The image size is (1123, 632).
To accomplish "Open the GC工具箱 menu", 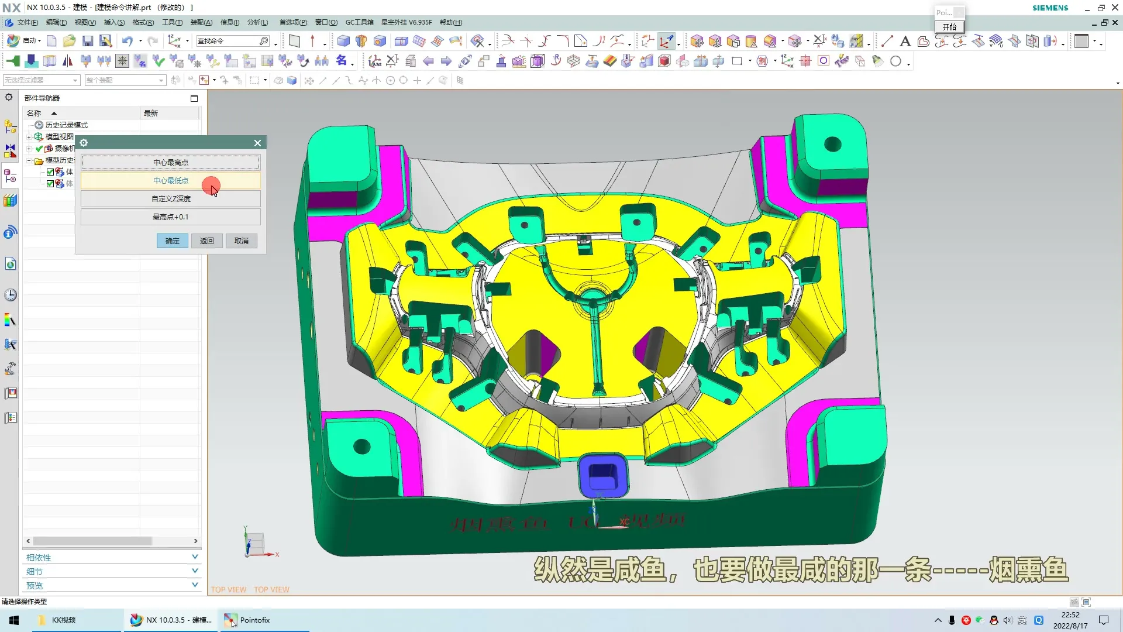I will [x=359, y=22].
